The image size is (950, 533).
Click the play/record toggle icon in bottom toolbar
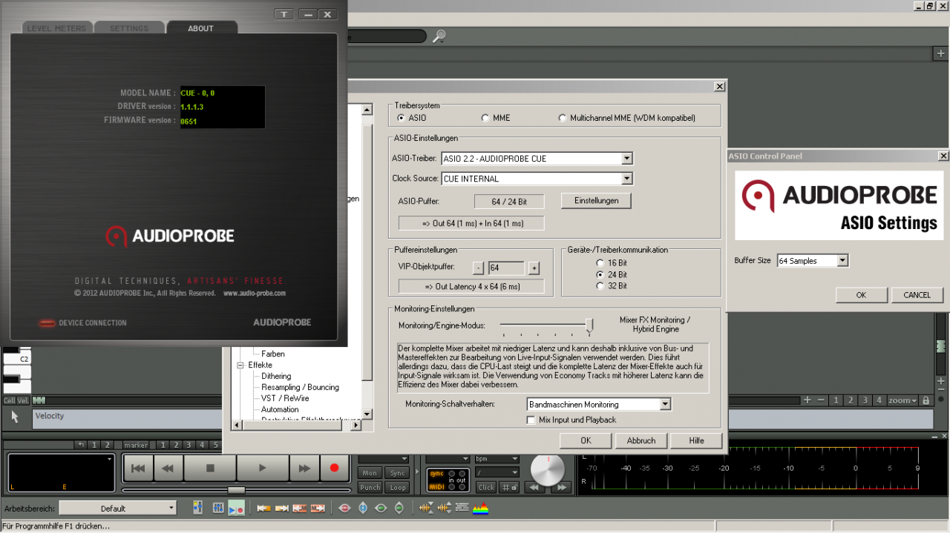coord(236,509)
